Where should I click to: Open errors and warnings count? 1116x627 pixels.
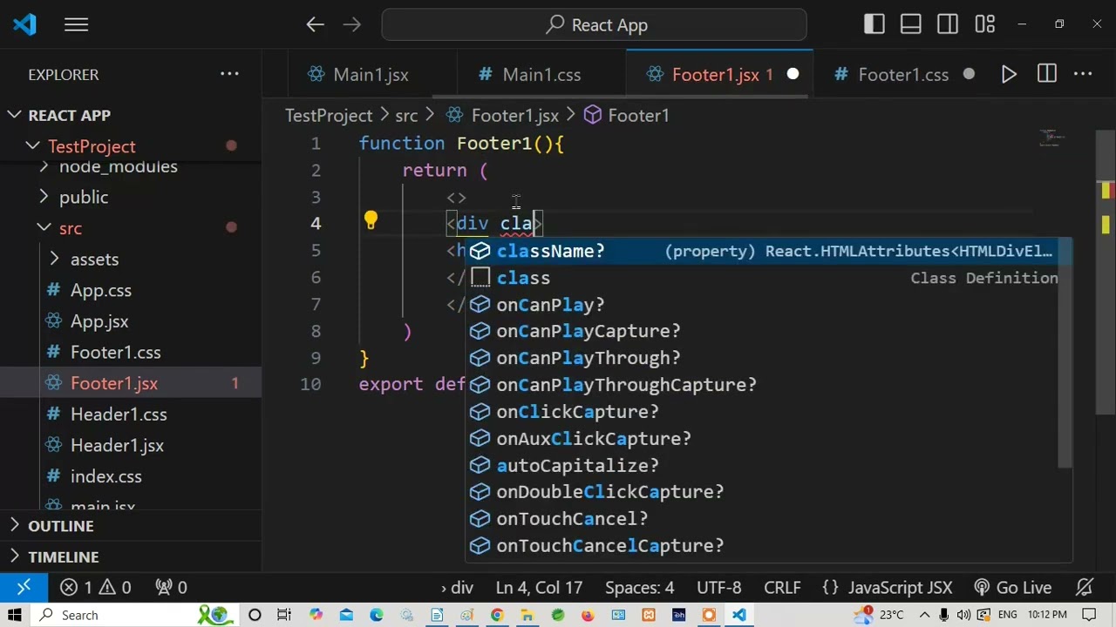[96, 588]
